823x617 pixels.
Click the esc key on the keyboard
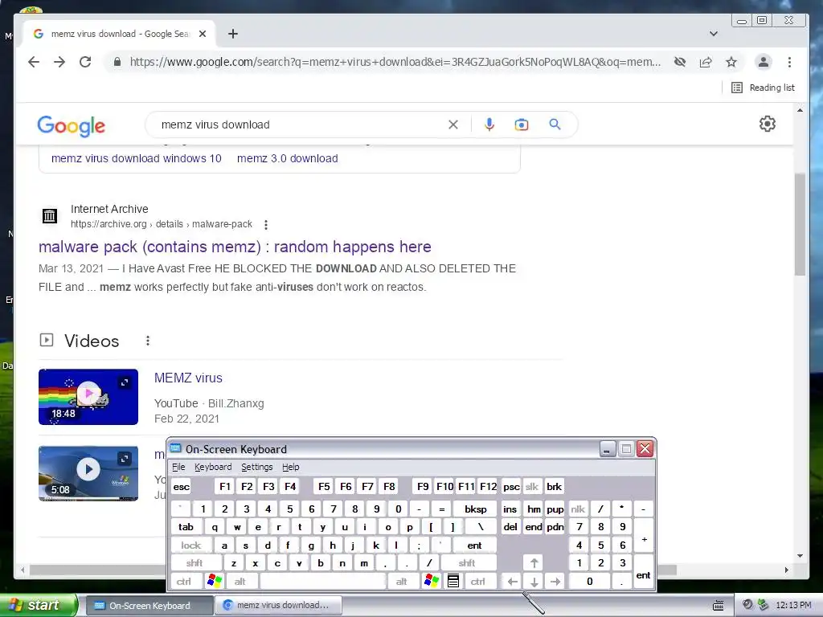click(182, 487)
